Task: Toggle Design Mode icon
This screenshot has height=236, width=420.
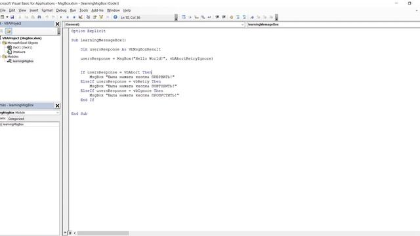Action: click(81, 17)
